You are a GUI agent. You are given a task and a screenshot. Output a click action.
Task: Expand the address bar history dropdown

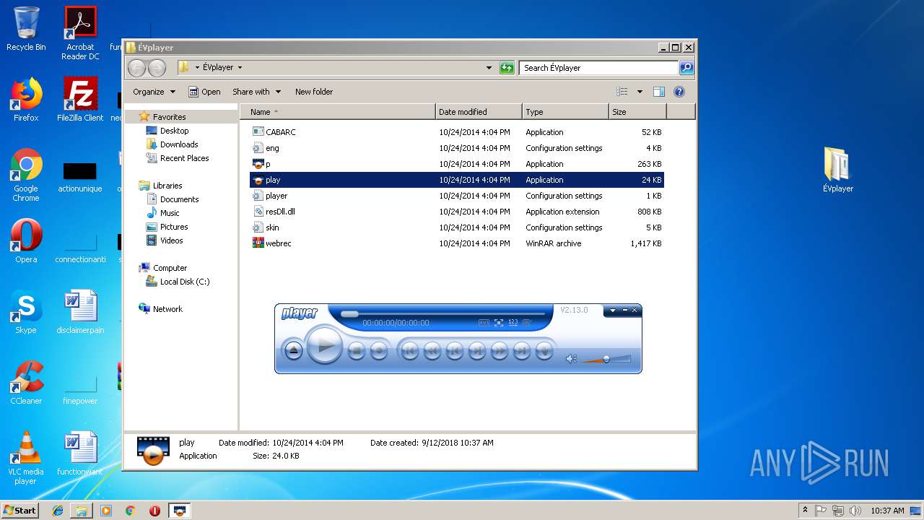489,68
